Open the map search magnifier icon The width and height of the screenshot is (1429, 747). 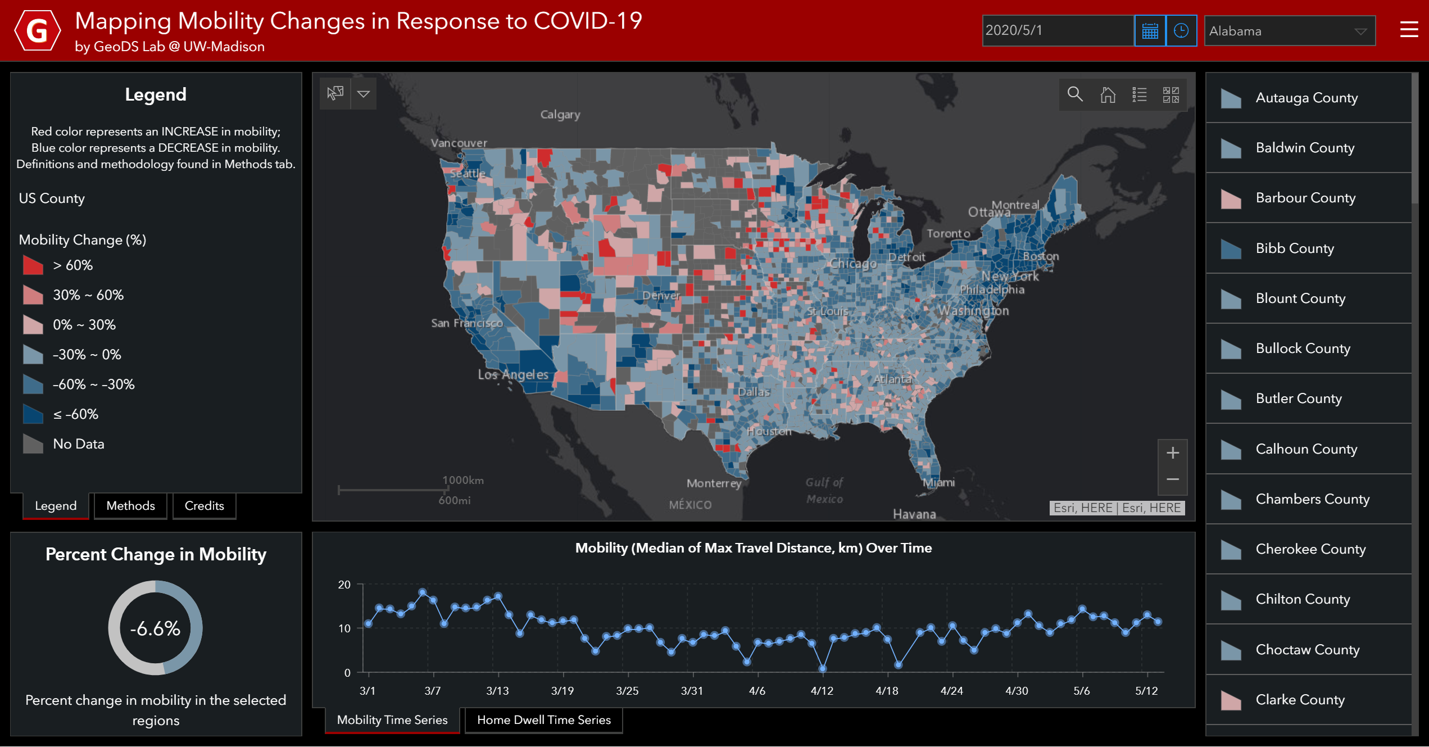[x=1075, y=94]
